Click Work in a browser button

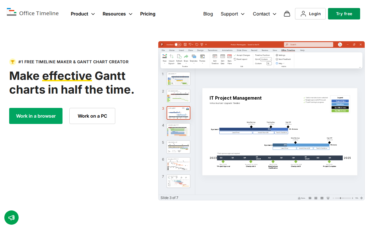[36, 116]
